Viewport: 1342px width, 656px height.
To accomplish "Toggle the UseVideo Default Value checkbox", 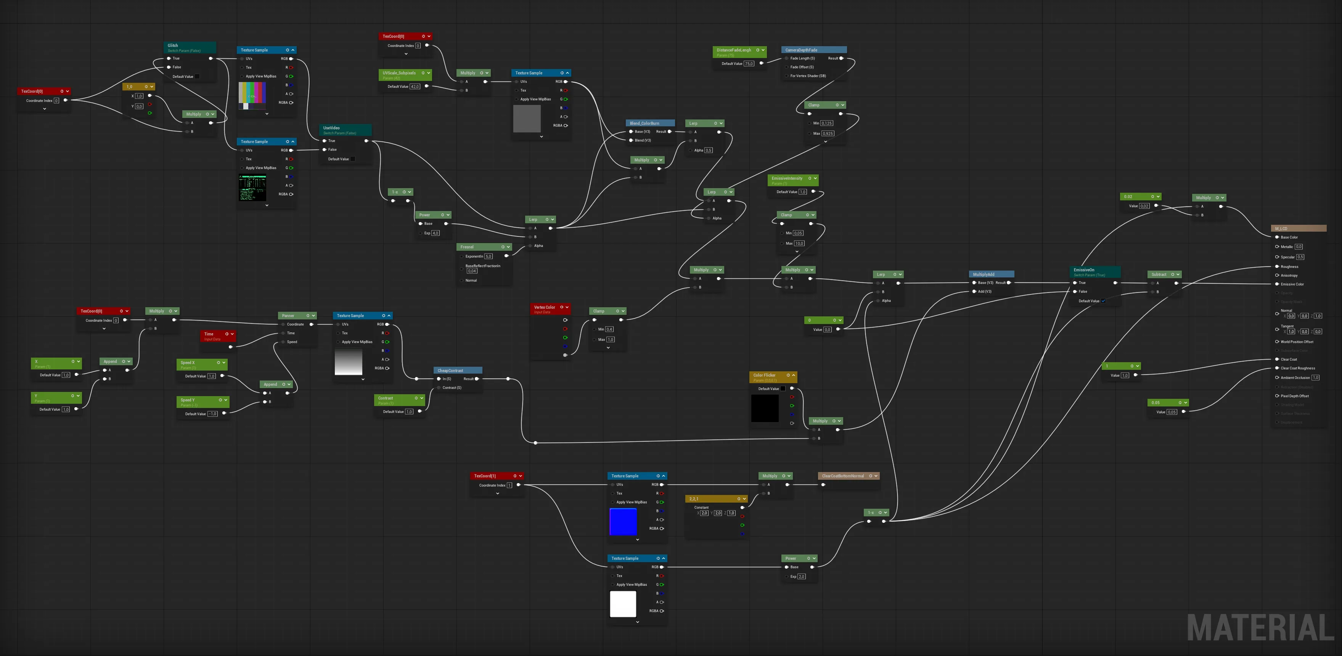I will pos(353,159).
